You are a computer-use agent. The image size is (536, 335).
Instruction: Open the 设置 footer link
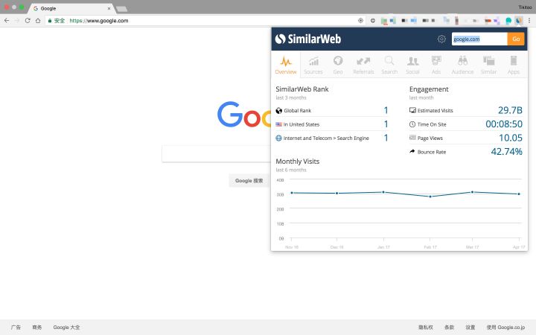point(470,327)
